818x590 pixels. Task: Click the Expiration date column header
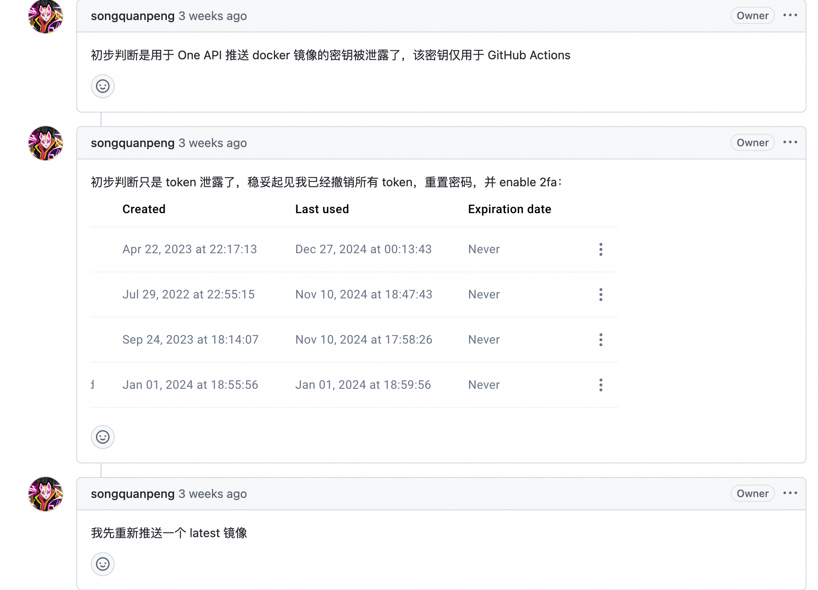point(509,209)
